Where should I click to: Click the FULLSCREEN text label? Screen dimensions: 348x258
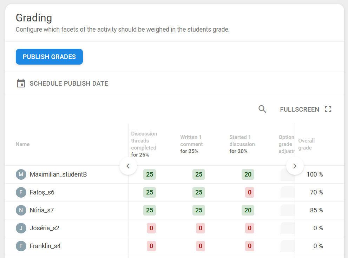[x=299, y=110]
